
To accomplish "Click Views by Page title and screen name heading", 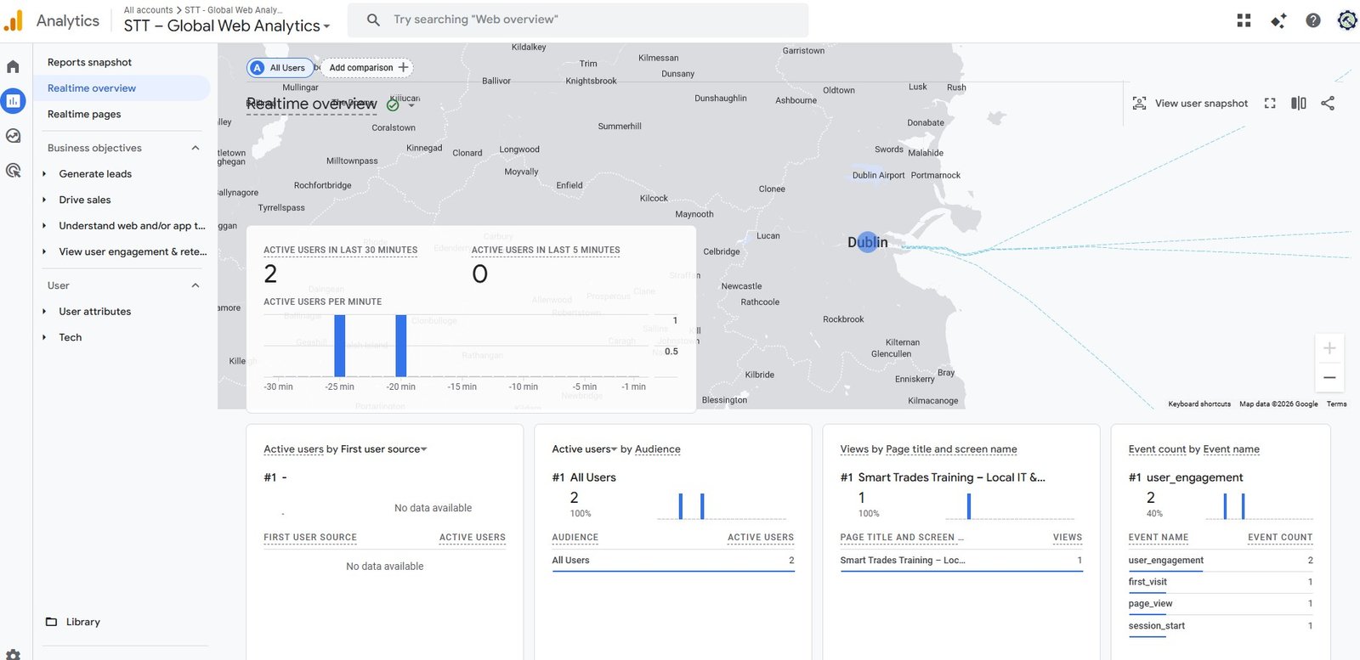I will click(928, 449).
